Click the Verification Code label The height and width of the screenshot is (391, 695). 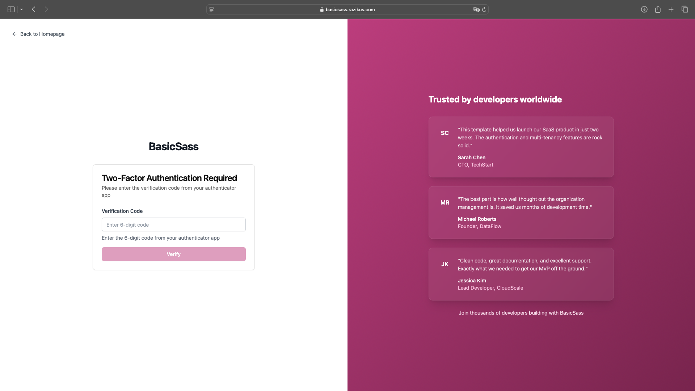[x=122, y=211]
